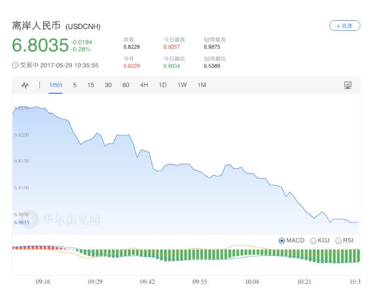375x294 pixels.
Task: Add USDCNH to watchlist with 自选 button
Action: 345,26
